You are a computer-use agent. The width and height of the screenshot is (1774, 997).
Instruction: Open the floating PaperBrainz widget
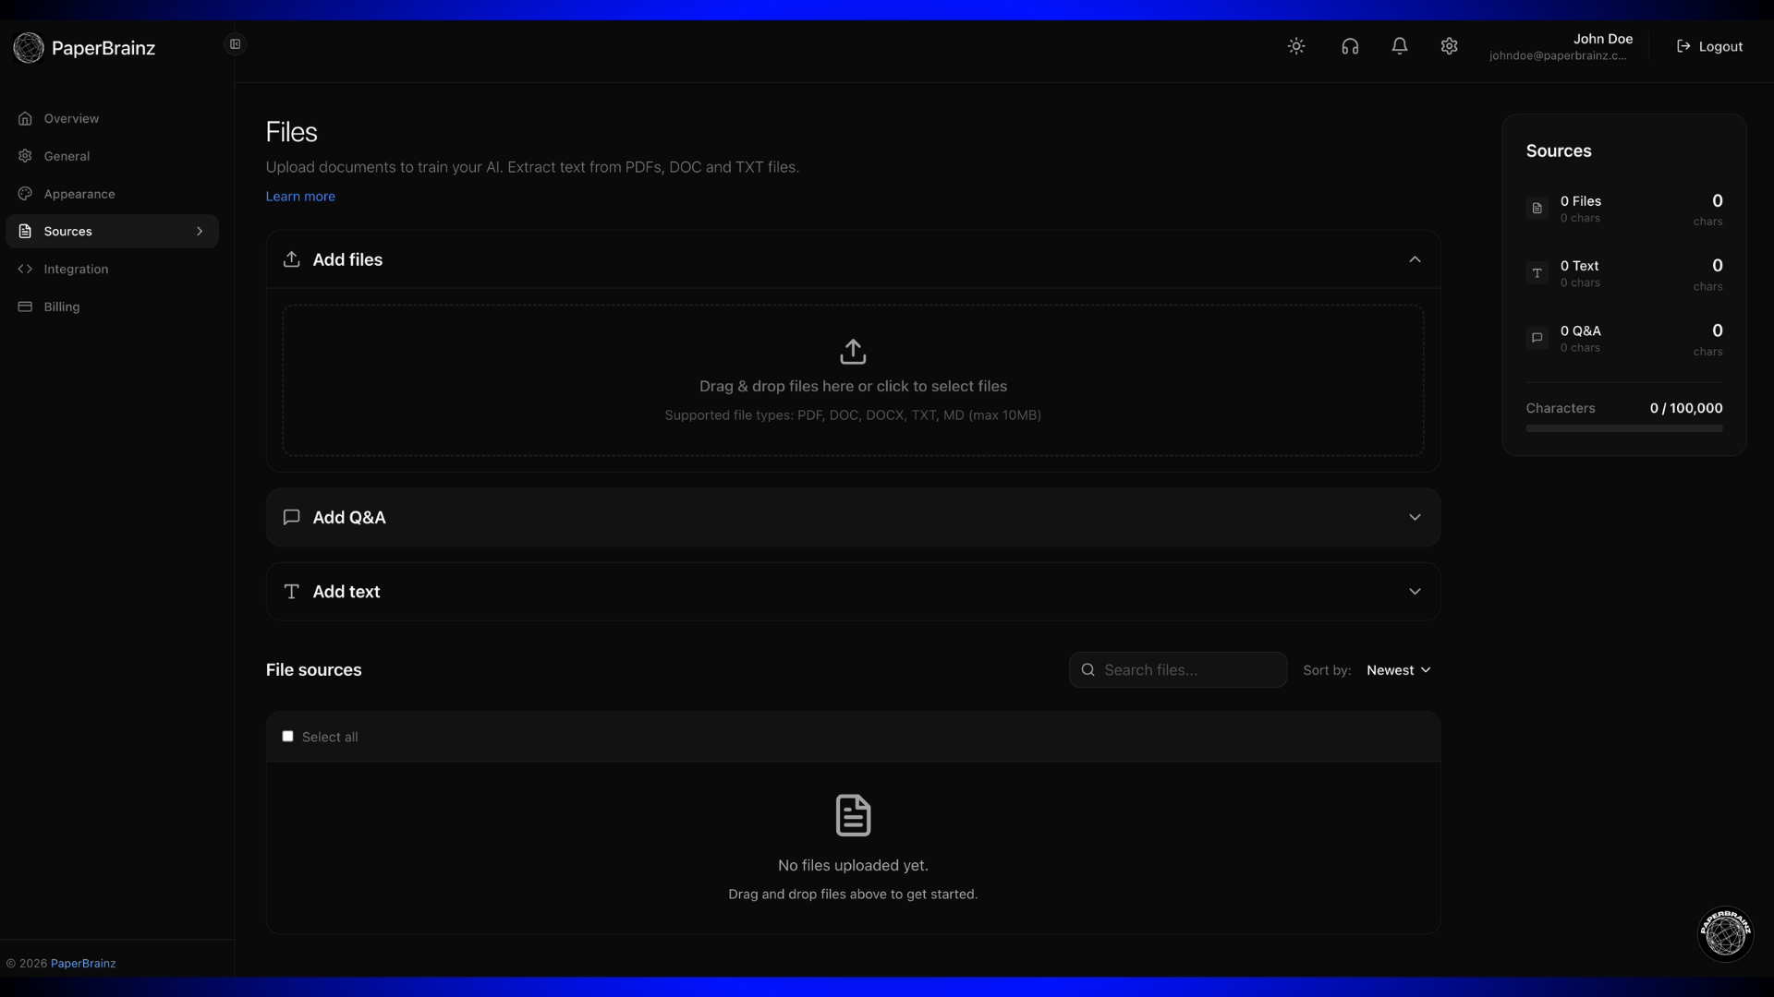1724,934
